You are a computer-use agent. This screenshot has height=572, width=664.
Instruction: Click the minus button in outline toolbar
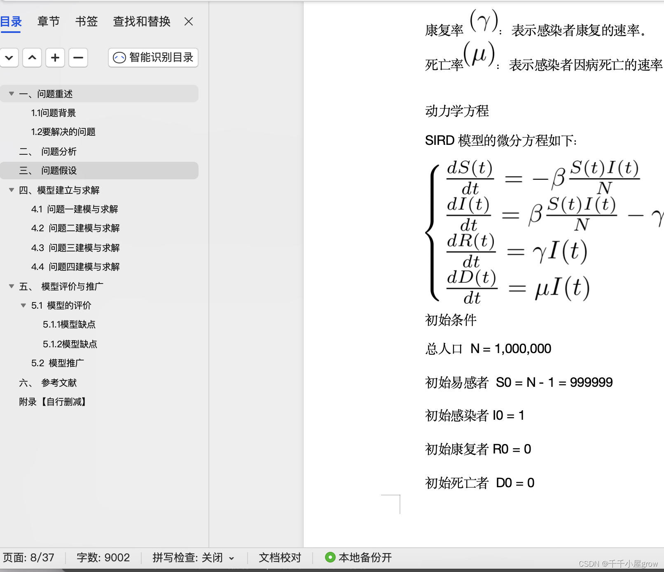coord(78,58)
